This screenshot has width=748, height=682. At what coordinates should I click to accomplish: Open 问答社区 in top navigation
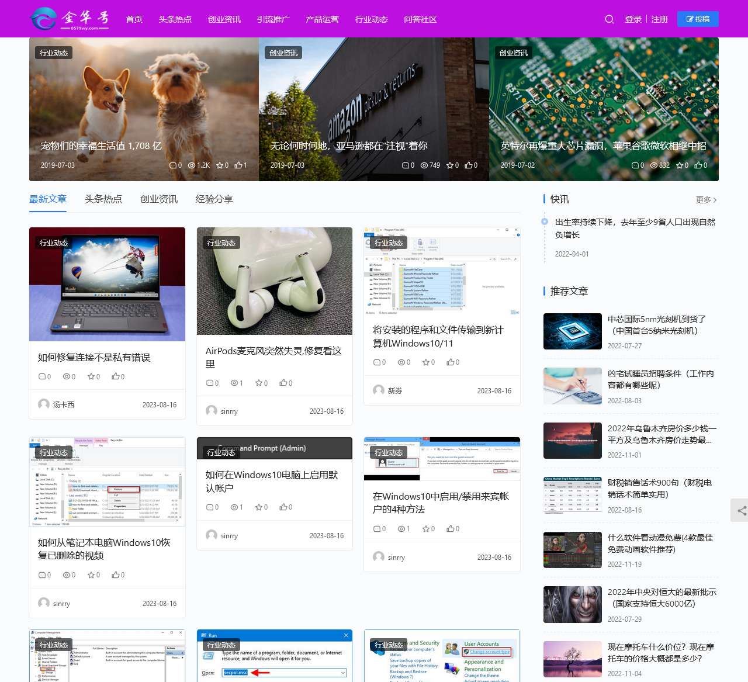420,19
